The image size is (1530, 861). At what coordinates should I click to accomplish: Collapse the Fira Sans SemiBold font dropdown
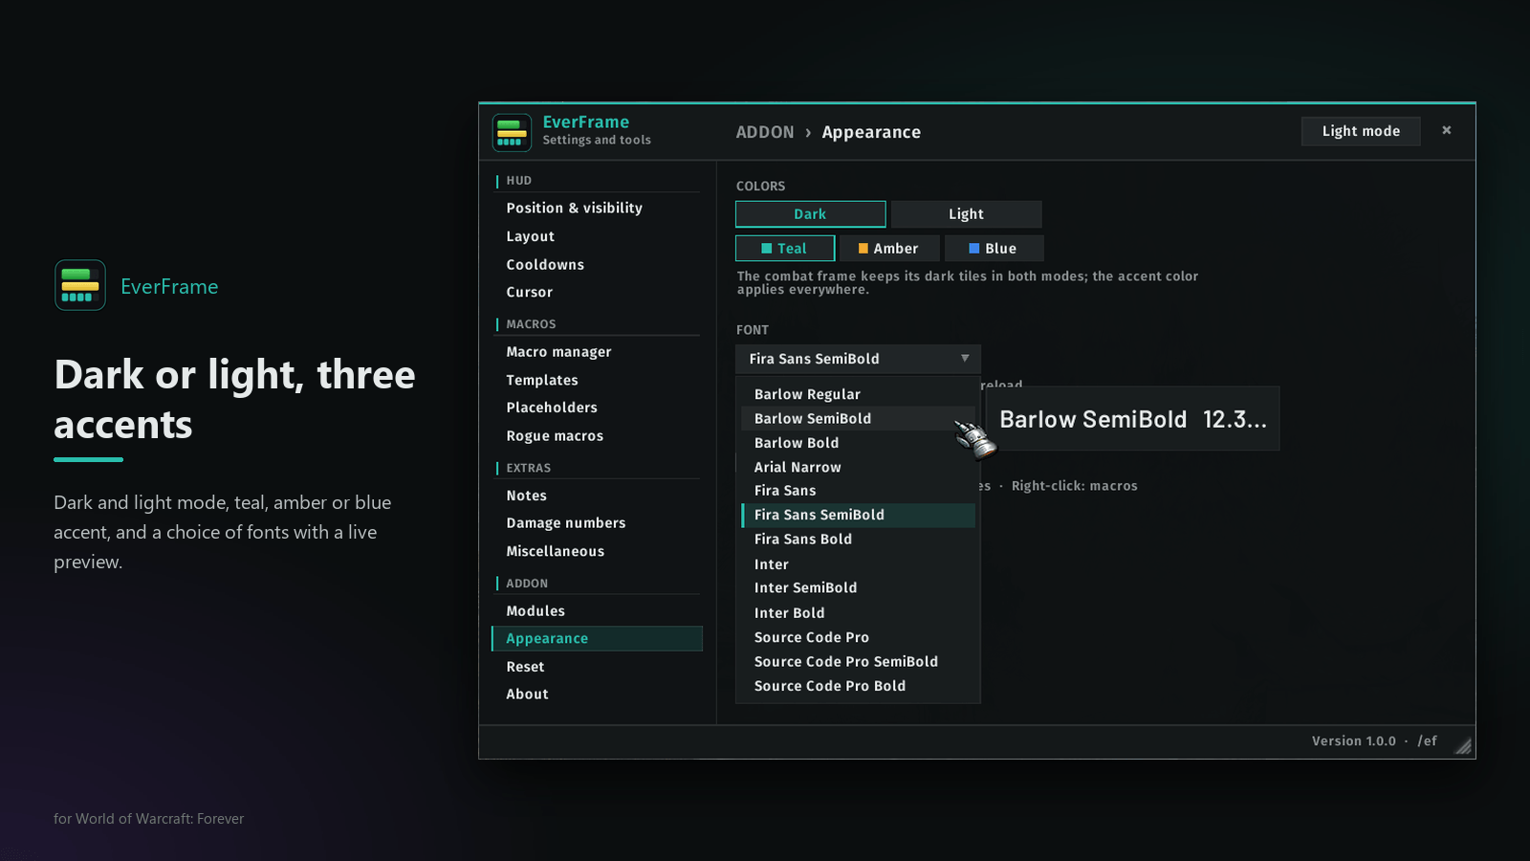pos(858,359)
